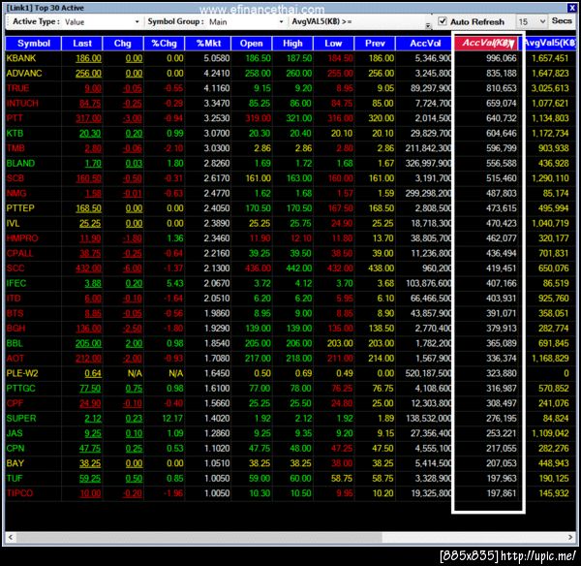Sort by the %Chg column header
Viewport: 581px width, 566px height.
click(x=165, y=44)
